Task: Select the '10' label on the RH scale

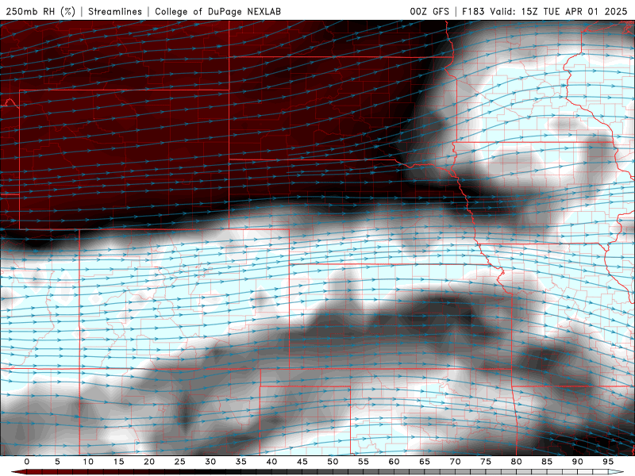Action: [88, 462]
